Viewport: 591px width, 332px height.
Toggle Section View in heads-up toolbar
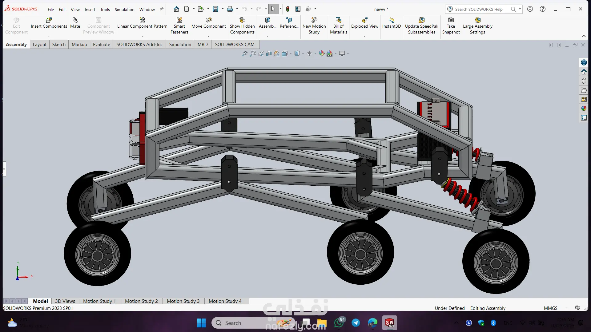[x=269, y=53]
